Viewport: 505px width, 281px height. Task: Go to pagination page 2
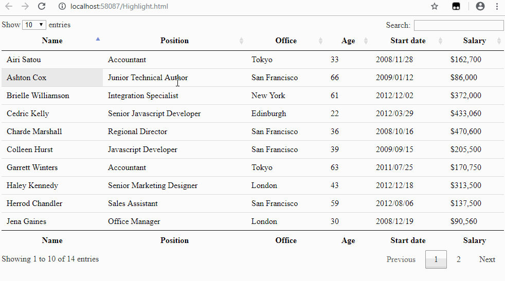[459, 259]
